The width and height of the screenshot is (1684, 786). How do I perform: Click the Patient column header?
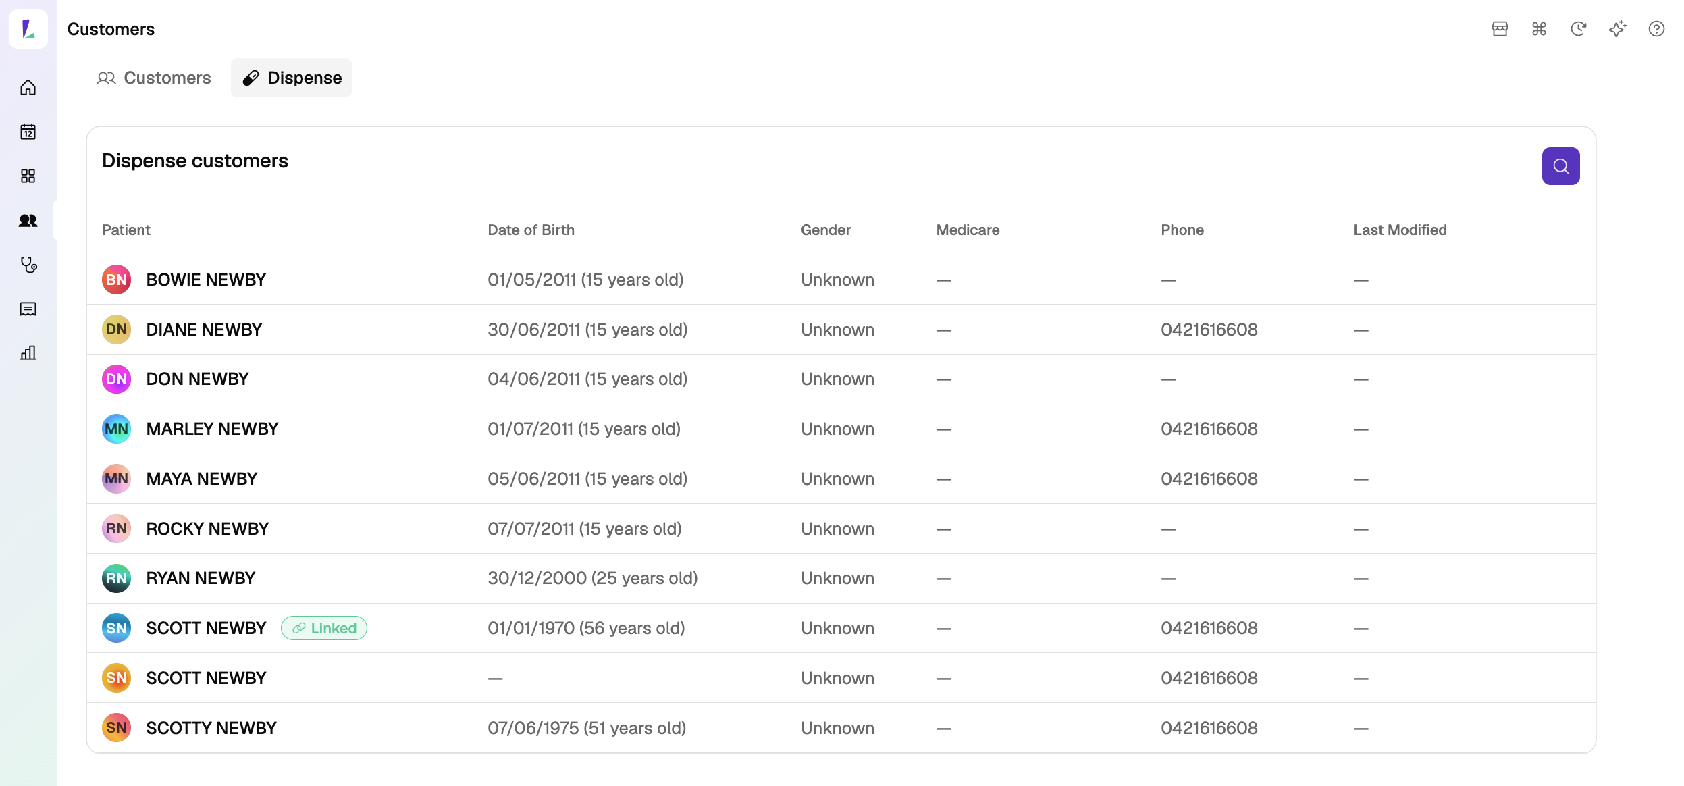point(126,230)
